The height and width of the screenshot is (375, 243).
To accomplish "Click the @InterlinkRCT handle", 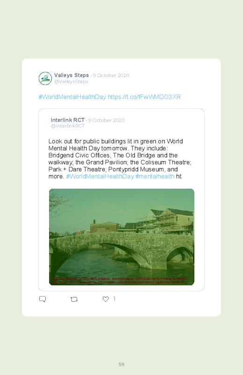I will point(67,126).
